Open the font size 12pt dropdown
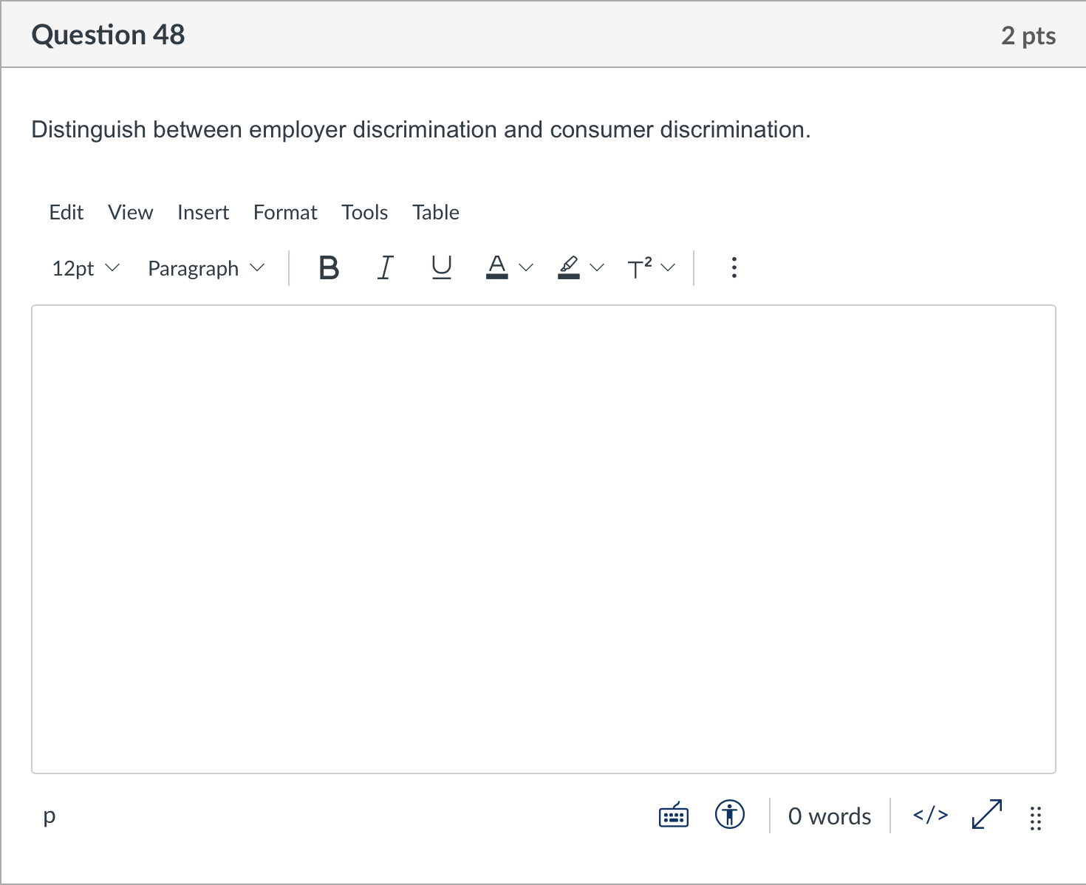 [x=86, y=268]
